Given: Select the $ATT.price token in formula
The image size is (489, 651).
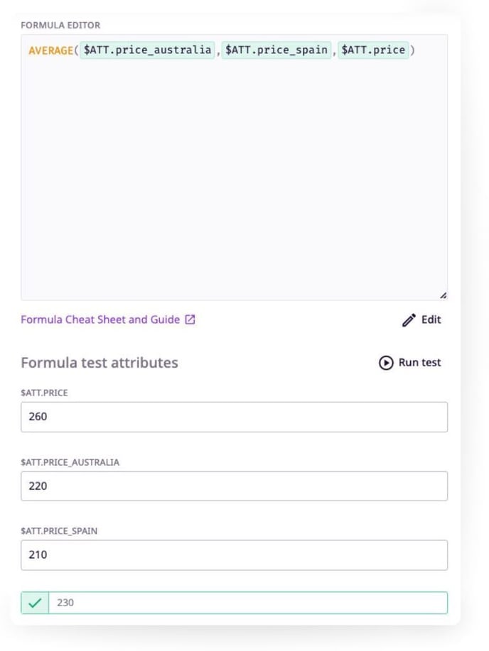Looking at the screenshot, I should (373, 50).
